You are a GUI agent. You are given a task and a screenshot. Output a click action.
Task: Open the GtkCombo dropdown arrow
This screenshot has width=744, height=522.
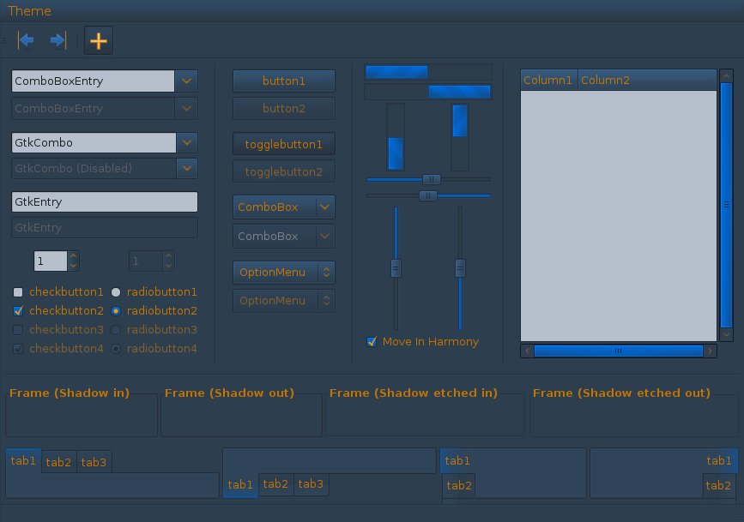tap(187, 142)
